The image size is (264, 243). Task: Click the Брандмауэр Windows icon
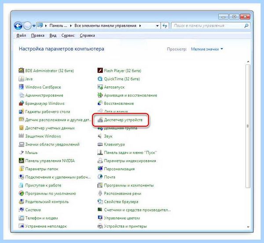(x=21, y=104)
